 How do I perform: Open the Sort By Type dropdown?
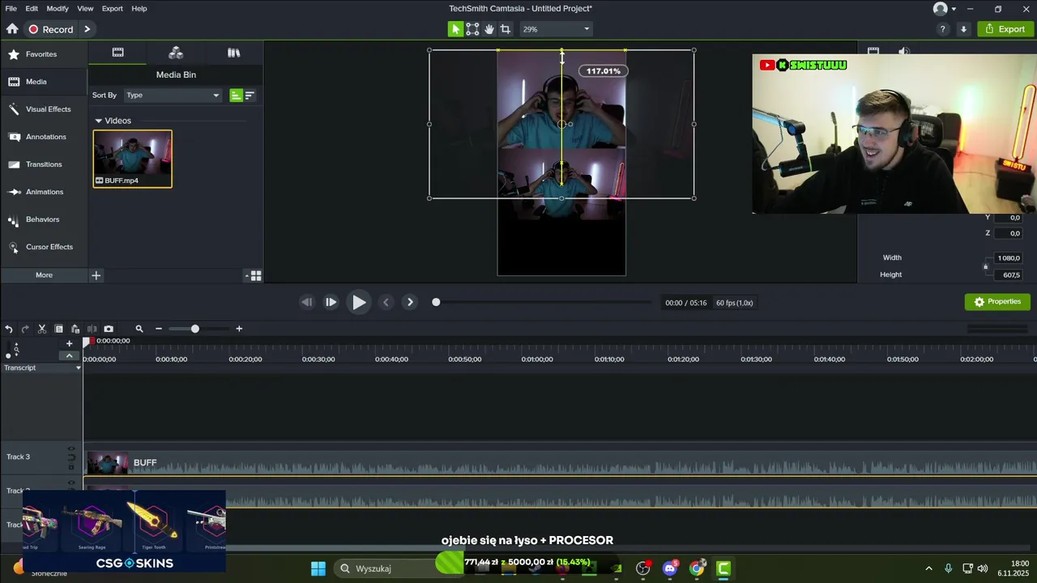(x=173, y=96)
